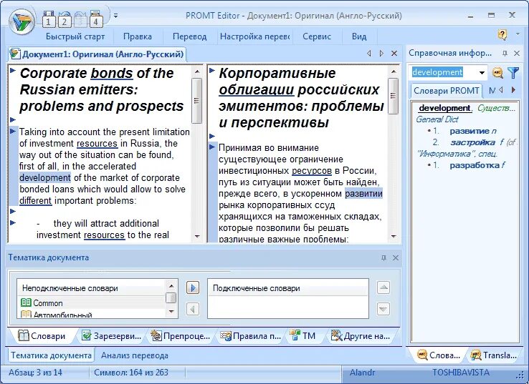
Task: Close the Документ1 document with X icon
Action: (x=394, y=53)
